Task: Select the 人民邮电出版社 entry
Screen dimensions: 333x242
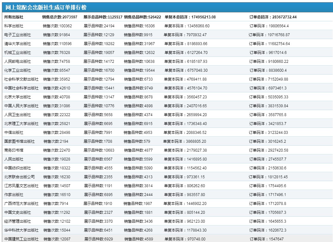Action: [18, 62]
